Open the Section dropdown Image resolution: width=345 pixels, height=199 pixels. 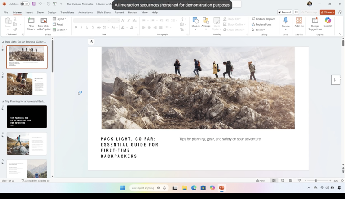point(60,30)
